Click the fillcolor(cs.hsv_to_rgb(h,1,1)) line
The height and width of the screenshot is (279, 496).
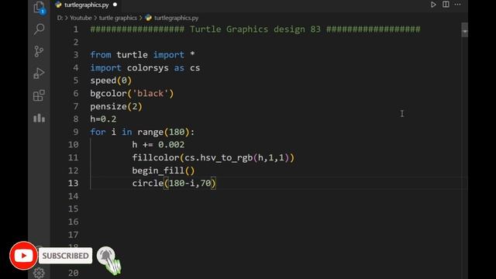point(213,157)
